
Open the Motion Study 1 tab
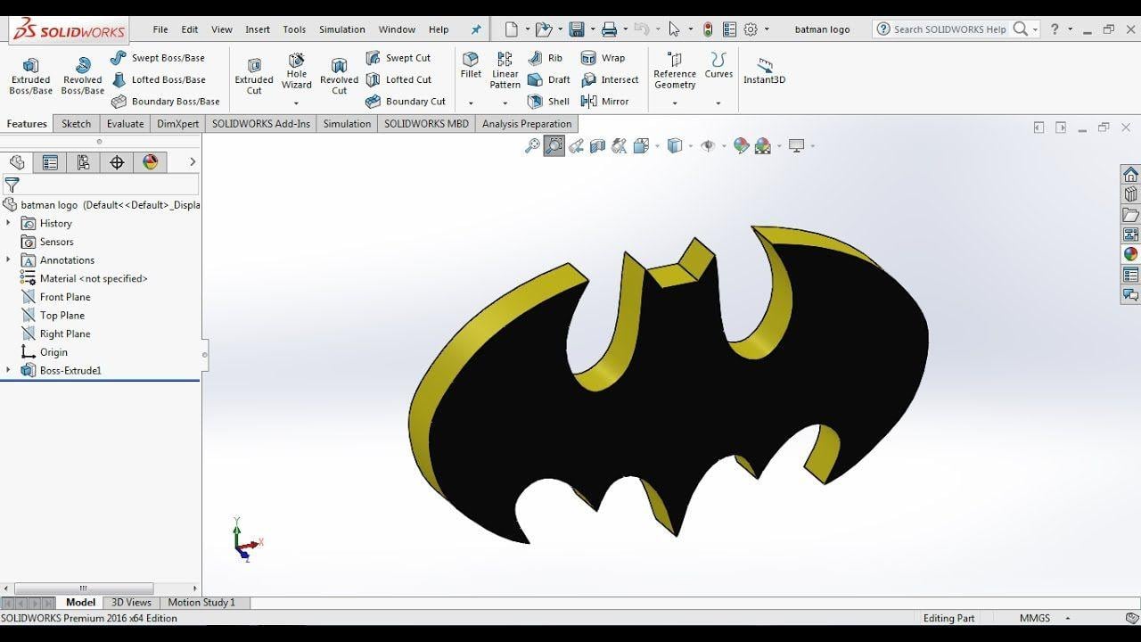click(x=201, y=603)
